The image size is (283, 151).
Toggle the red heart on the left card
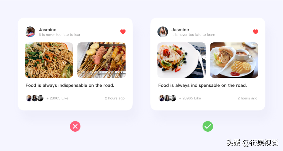coord(123,32)
